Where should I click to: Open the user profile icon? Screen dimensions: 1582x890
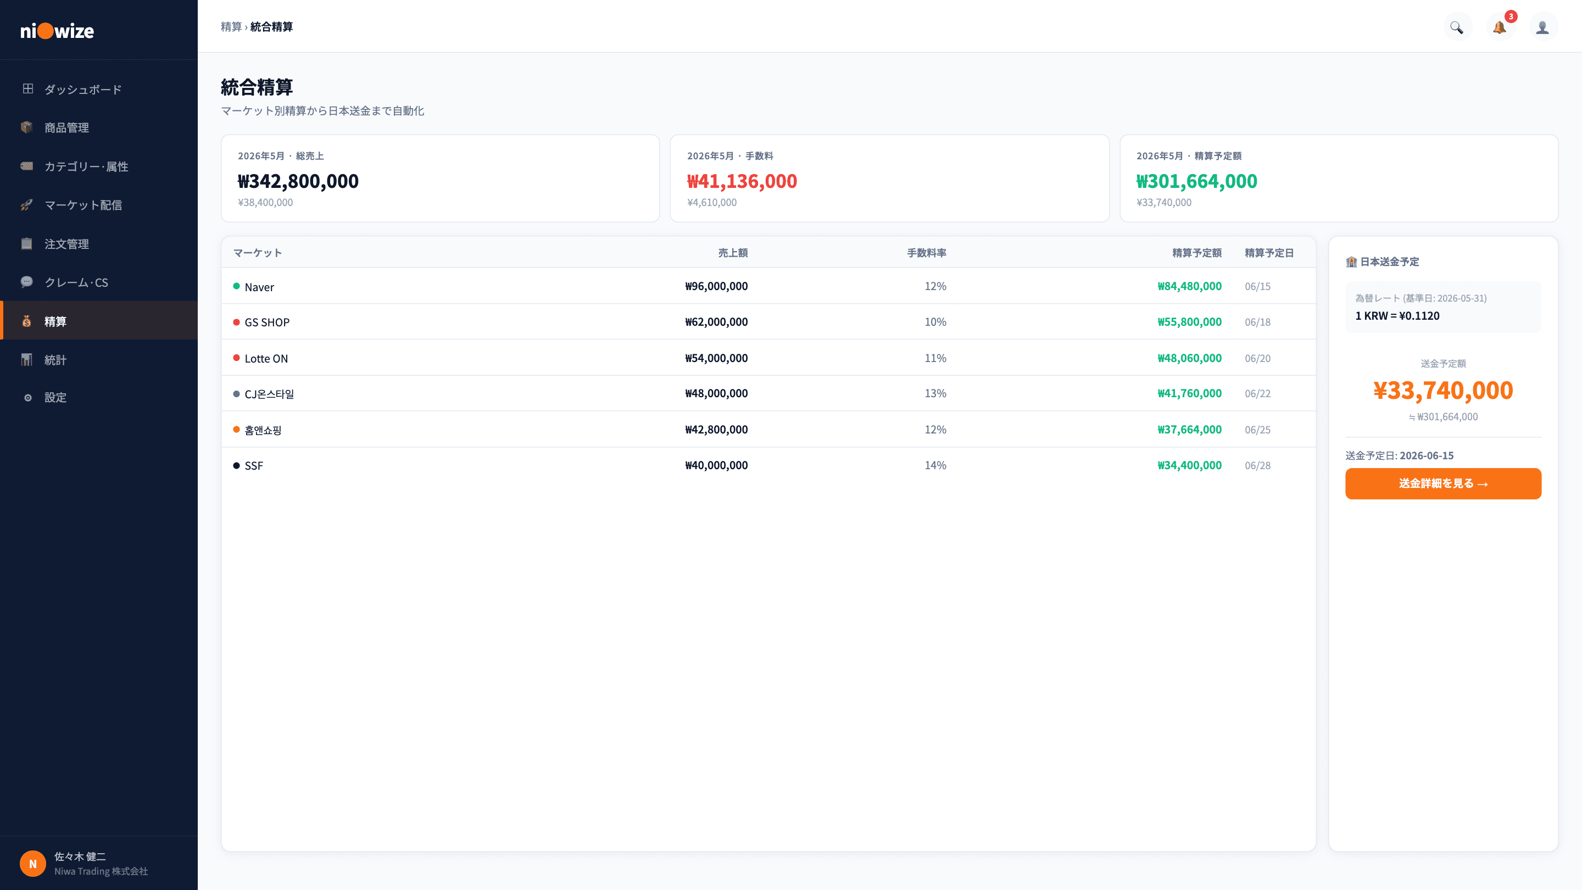pyautogui.click(x=1542, y=27)
